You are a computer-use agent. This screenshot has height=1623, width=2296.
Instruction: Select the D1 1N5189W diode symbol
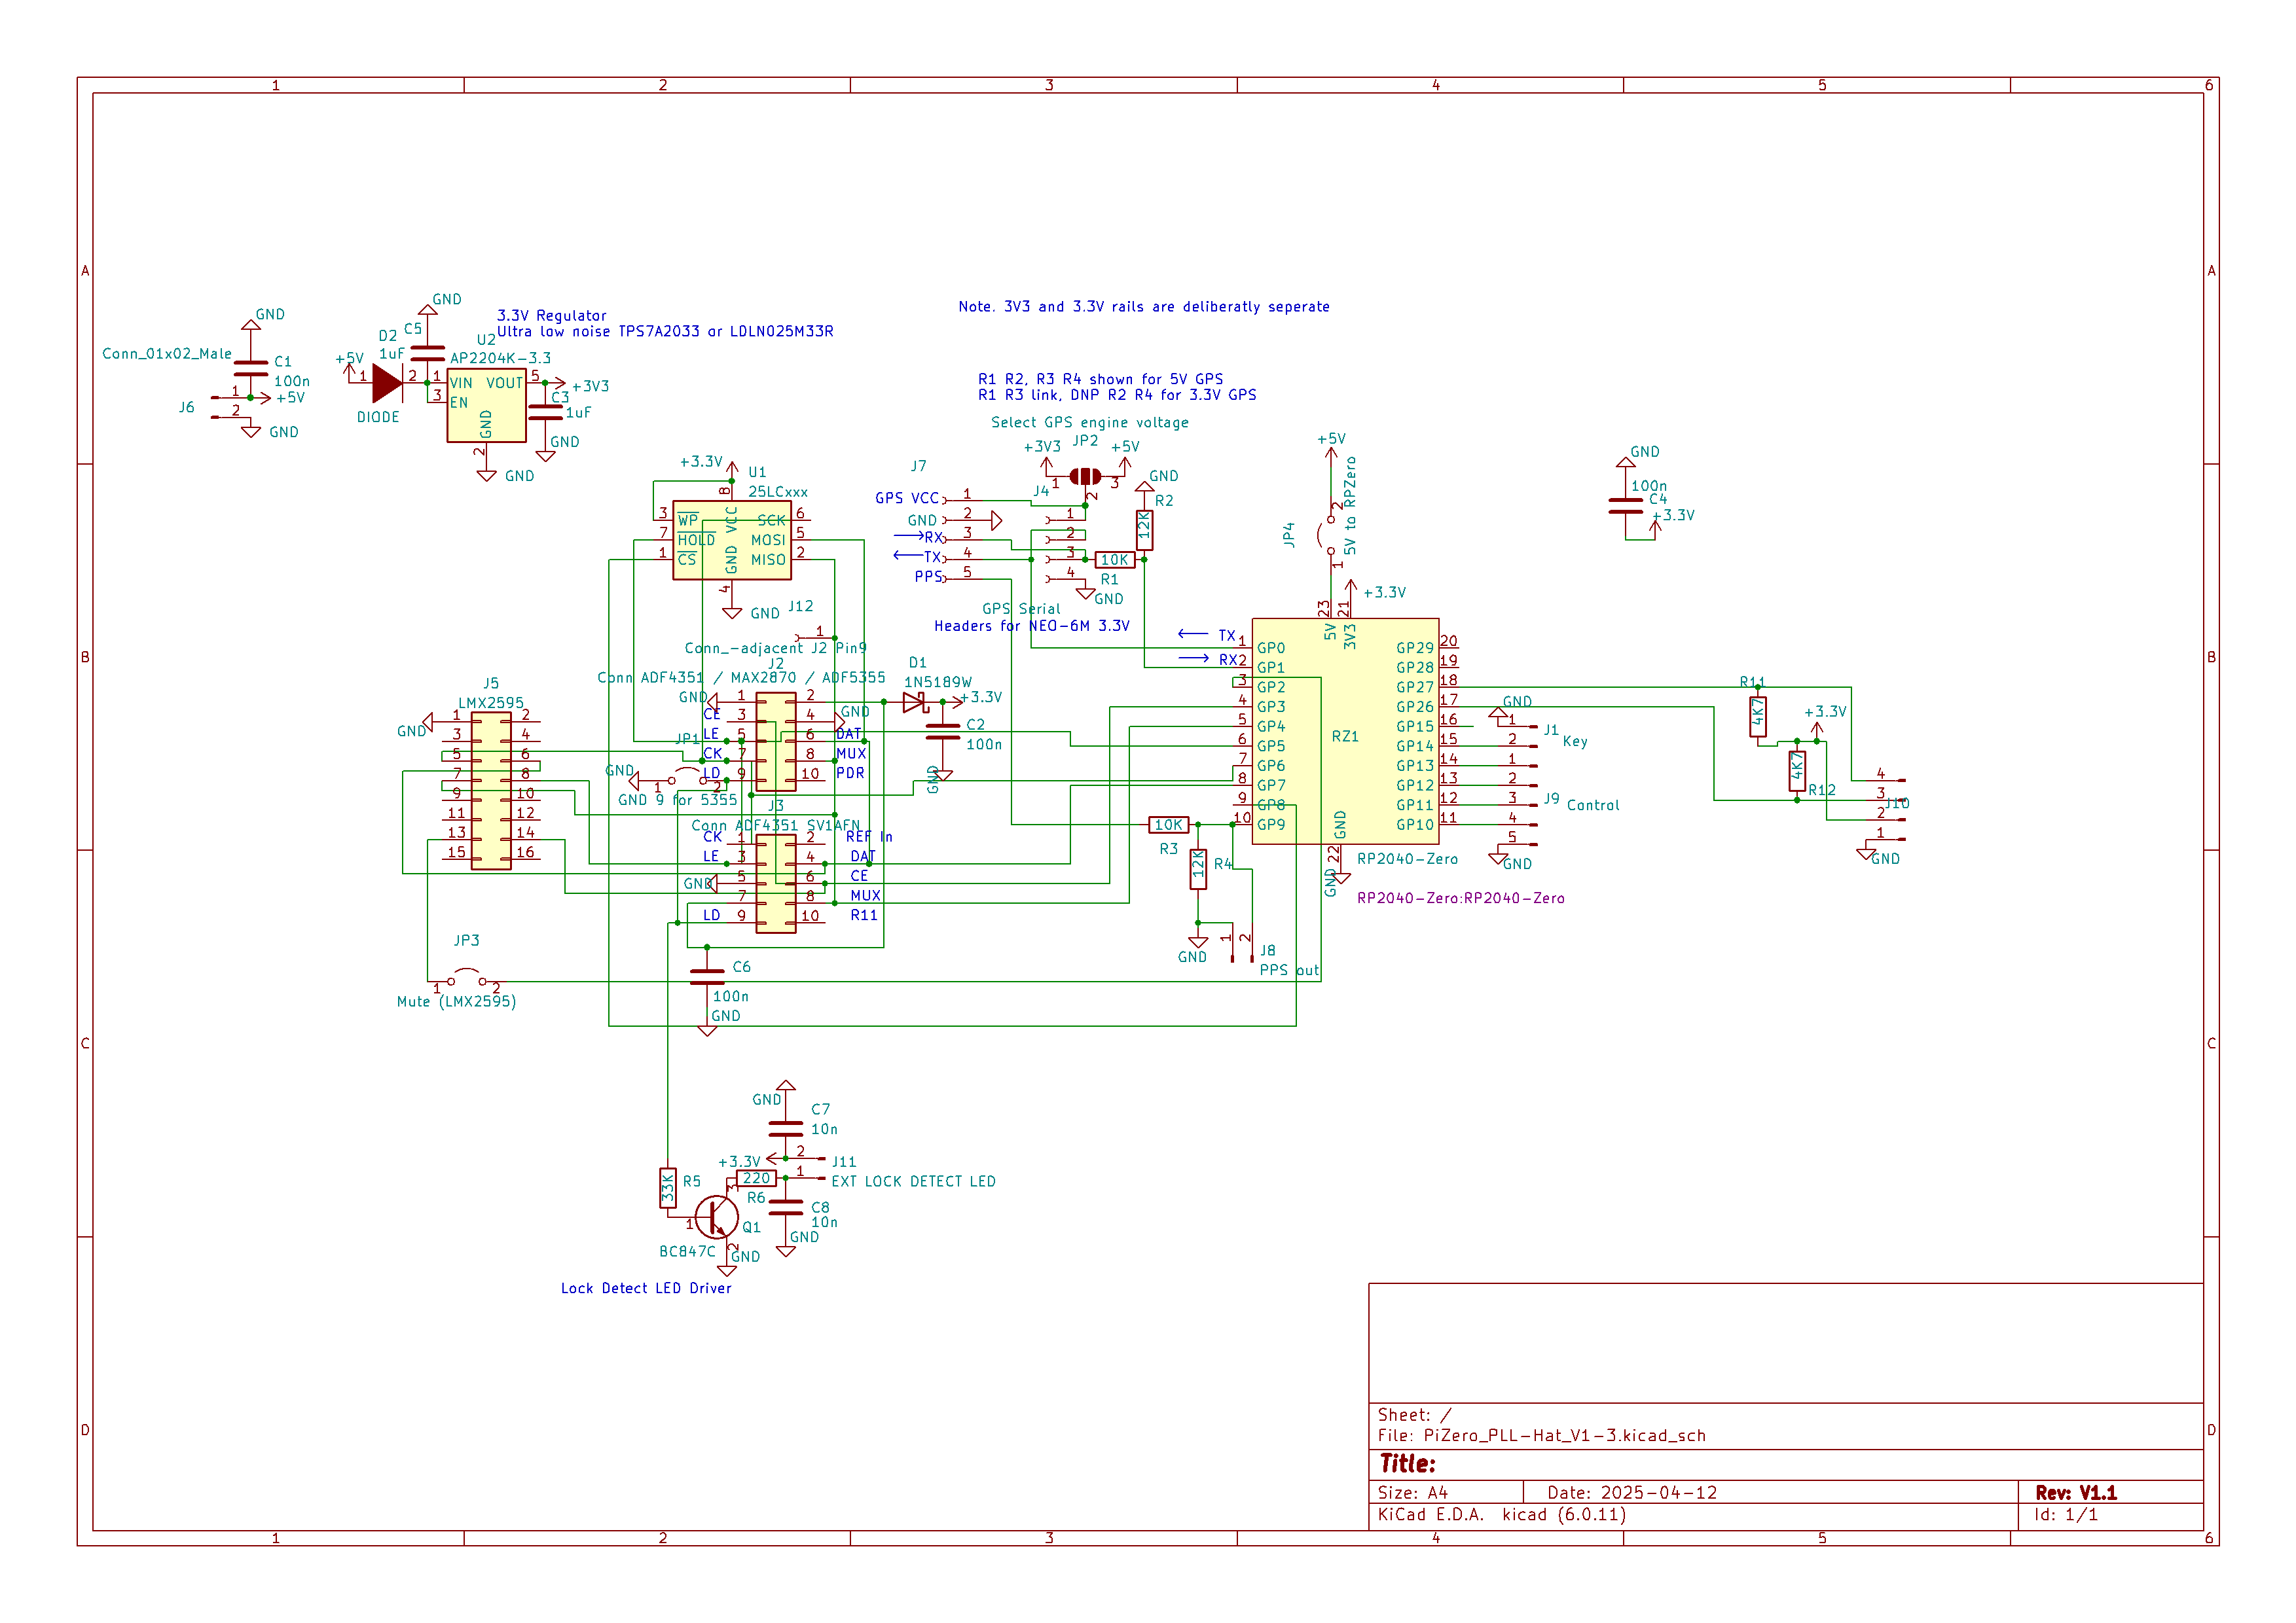point(913,703)
